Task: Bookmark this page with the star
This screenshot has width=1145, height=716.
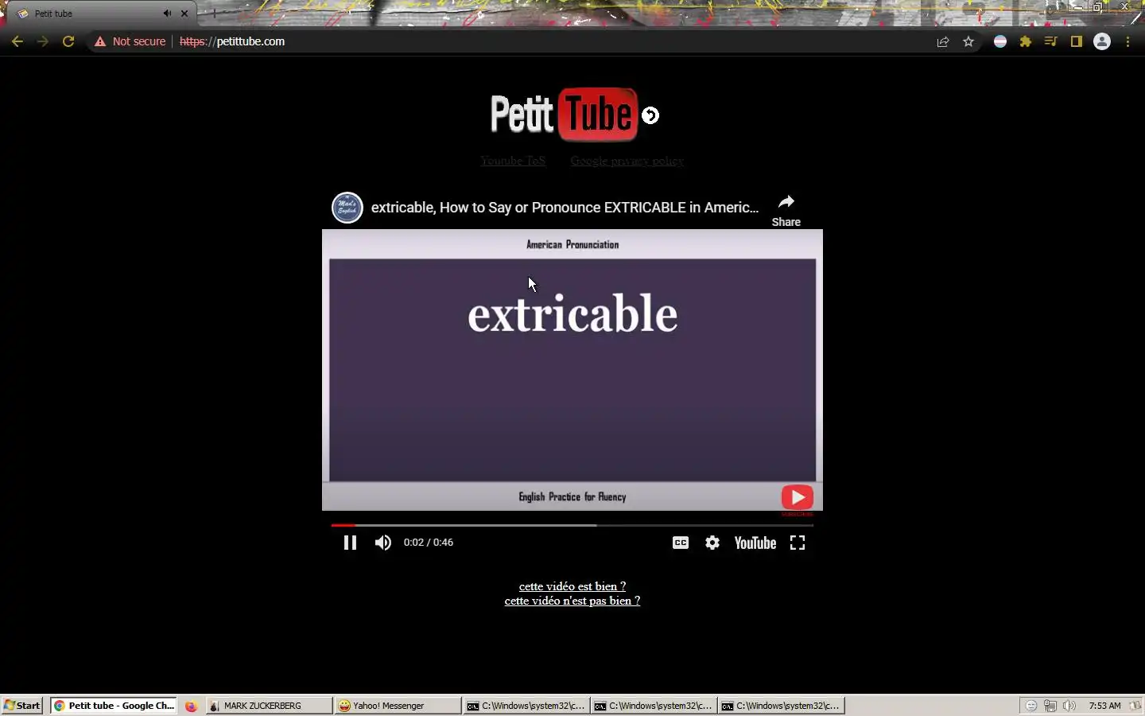Action: (x=968, y=41)
